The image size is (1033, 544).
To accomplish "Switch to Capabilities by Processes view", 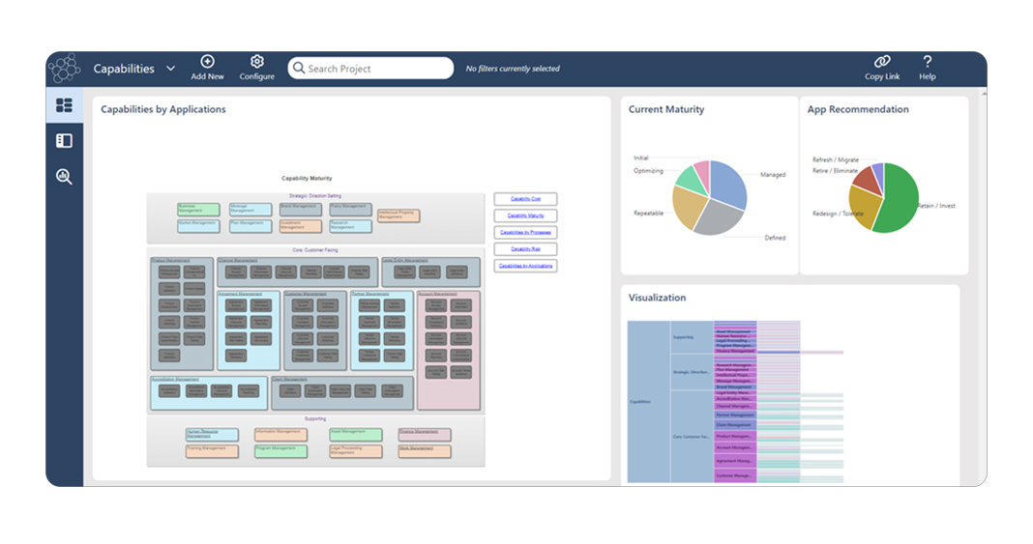I will point(525,233).
